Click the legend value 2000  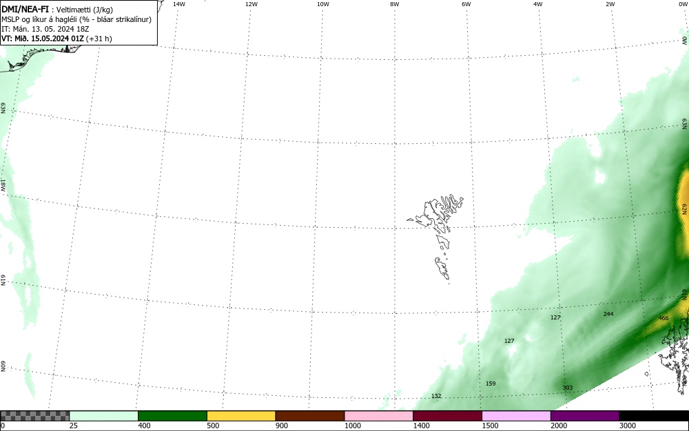[559, 425]
